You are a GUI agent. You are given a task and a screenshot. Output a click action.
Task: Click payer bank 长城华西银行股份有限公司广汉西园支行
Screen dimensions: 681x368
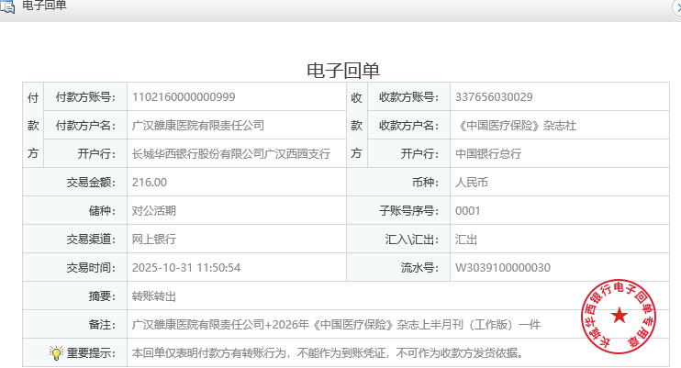tap(231, 154)
